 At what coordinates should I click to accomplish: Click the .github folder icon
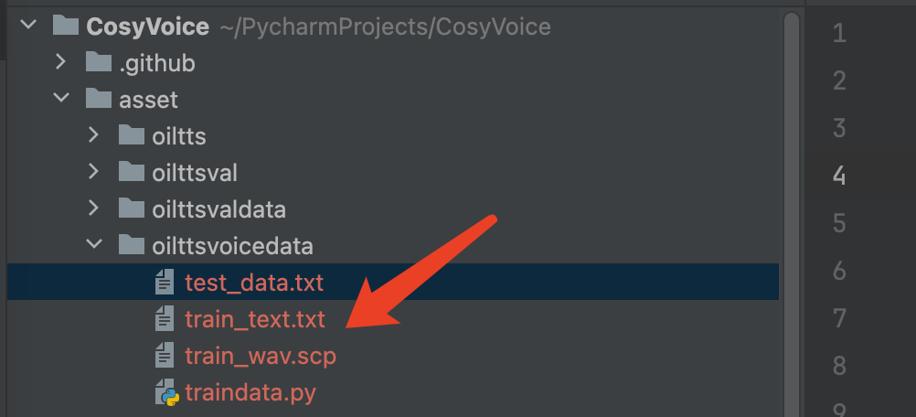(98, 63)
